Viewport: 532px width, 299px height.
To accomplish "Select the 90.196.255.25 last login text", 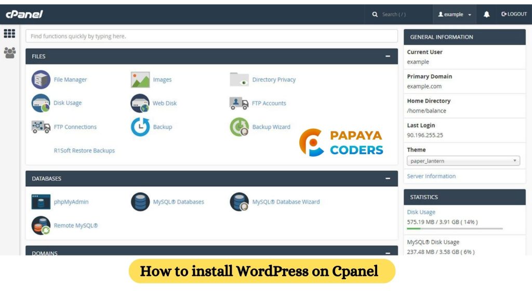I will [x=425, y=135].
